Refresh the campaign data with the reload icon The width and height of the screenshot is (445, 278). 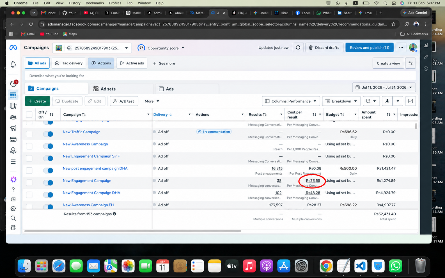[298, 48]
